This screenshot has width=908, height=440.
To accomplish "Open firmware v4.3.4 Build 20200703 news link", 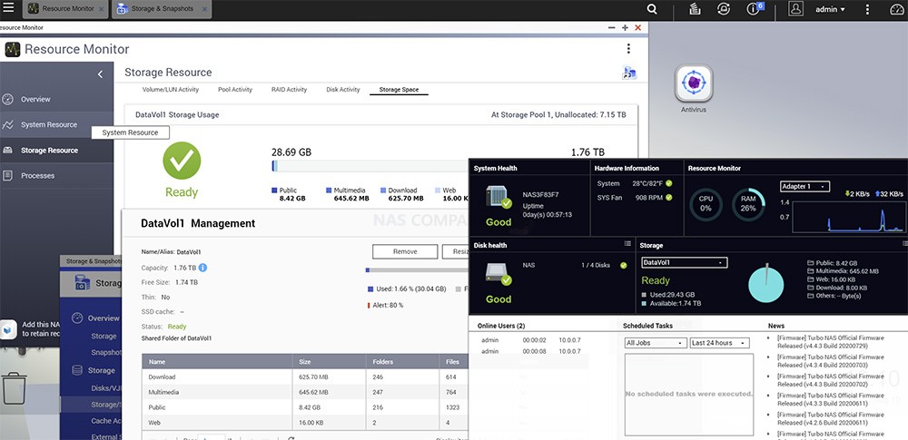I will (831, 361).
